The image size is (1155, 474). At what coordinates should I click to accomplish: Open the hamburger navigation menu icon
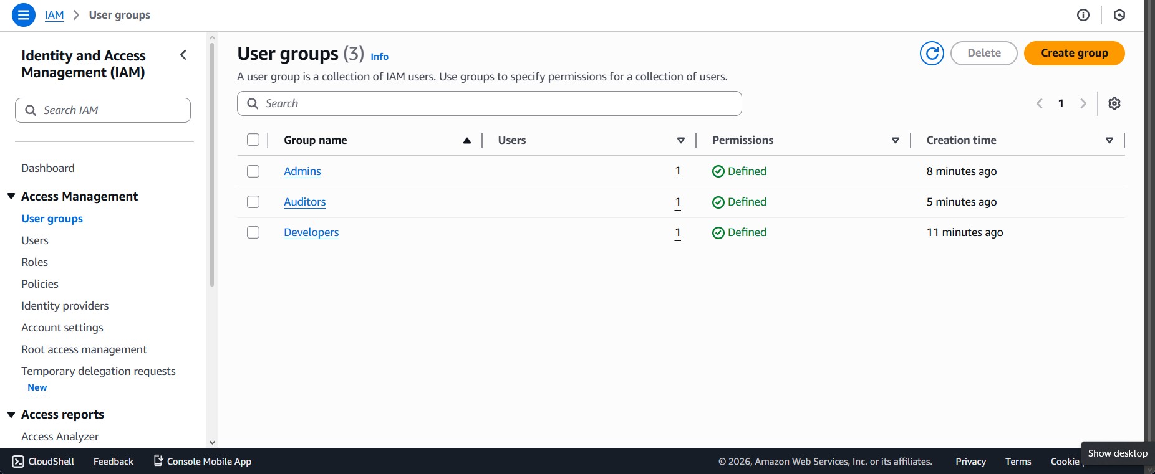[23, 15]
